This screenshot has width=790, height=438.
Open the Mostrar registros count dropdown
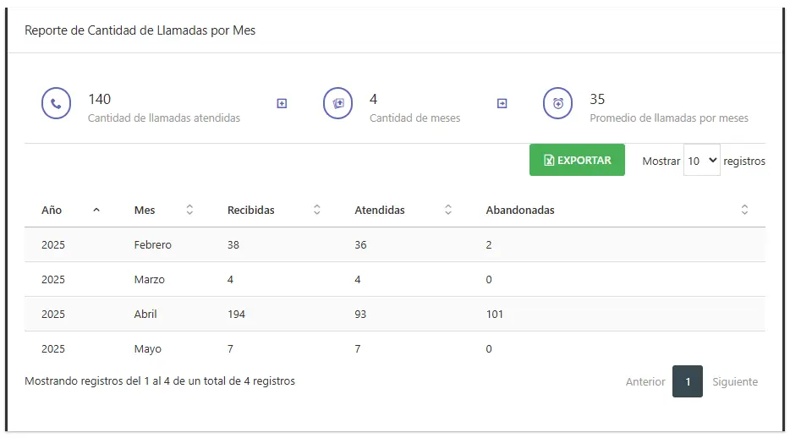tap(702, 161)
